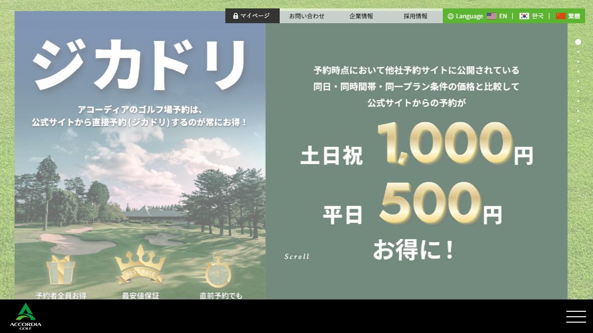Image resolution: width=593 pixels, height=333 pixels.
Task: Jump to second section via indicator dot
Action: 578,52
